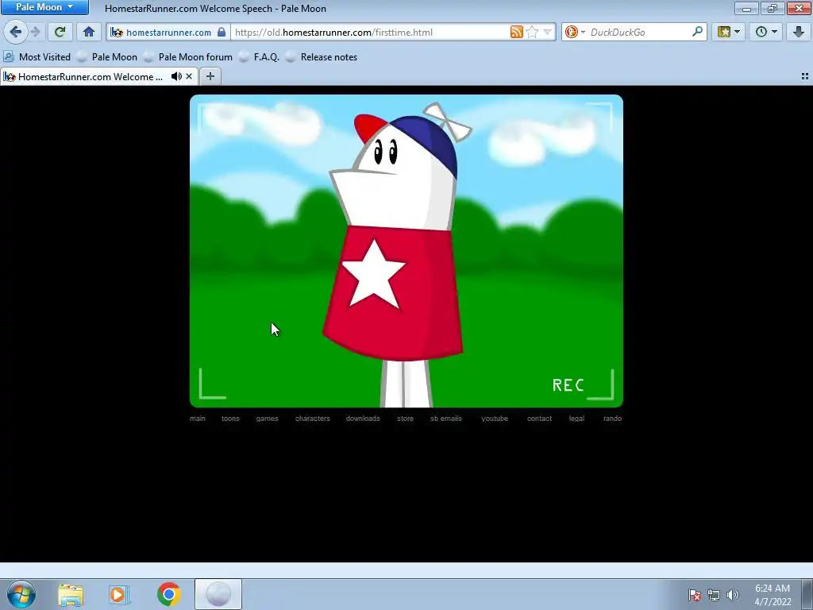Open the legal page link

pyautogui.click(x=576, y=419)
